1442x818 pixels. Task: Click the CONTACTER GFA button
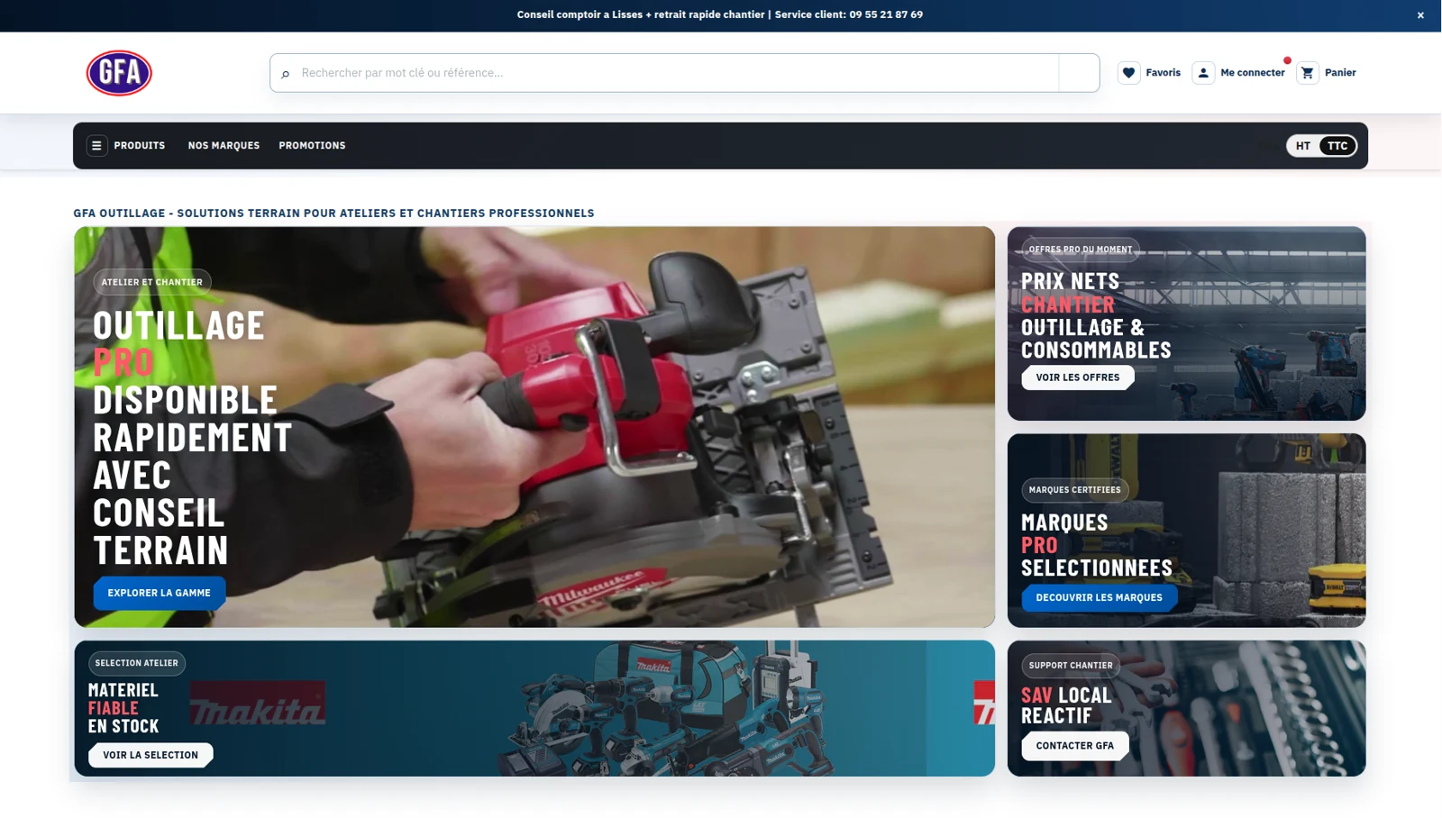point(1075,746)
